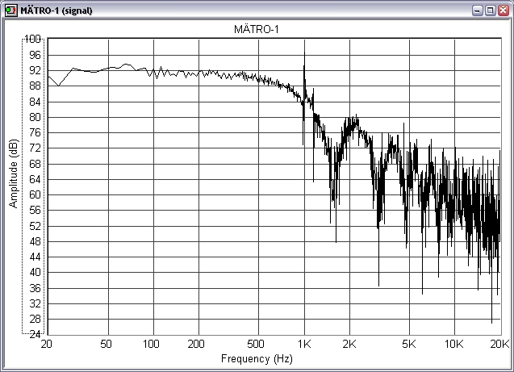
Task: Click the 60 dB amplitude axis value
Action: pos(35,194)
